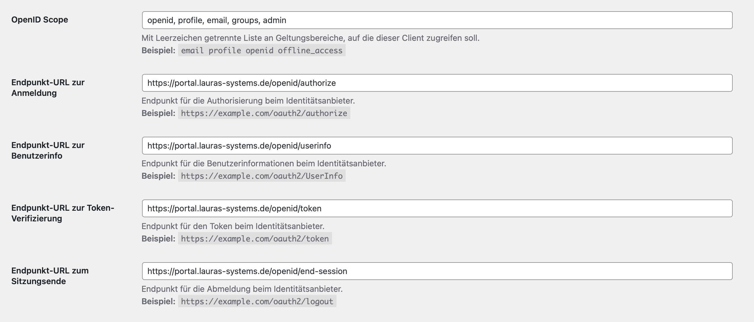Click the description about Abmeldung beim Identitätsanbieter

click(242, 289)
